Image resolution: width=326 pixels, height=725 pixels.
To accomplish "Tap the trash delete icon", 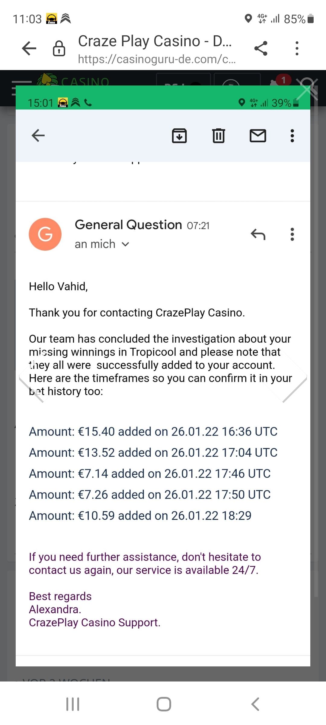I will click(219, 136).
